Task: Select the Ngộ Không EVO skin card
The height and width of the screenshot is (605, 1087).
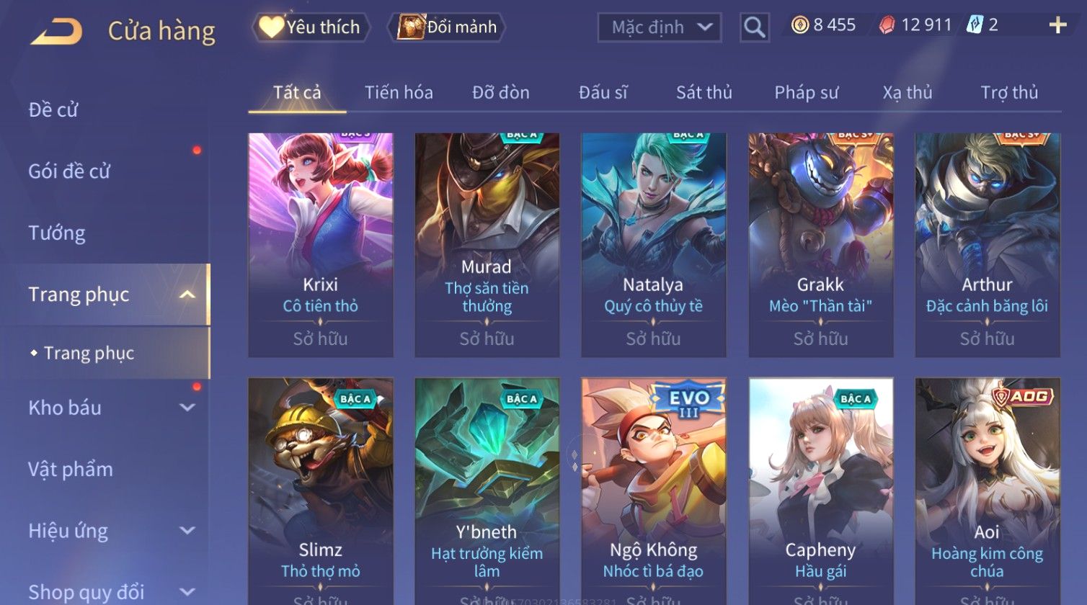Action: click(x=654, y=491)
